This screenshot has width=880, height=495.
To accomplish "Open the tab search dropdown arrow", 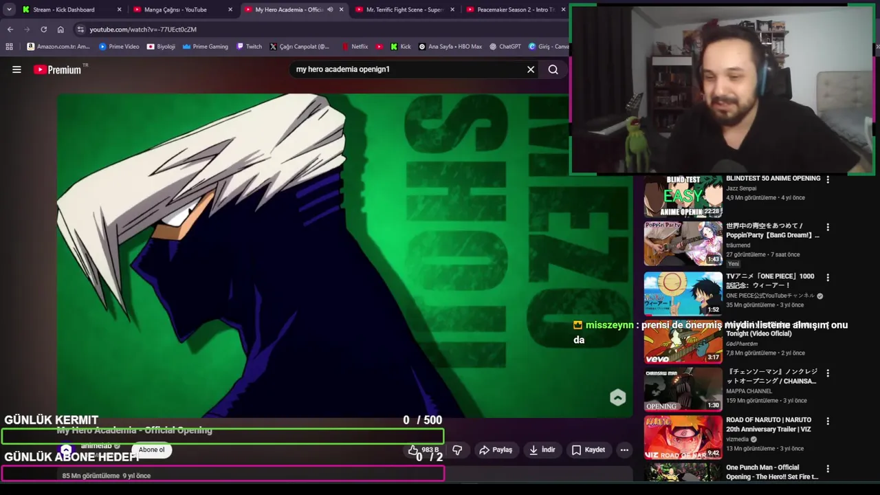I will [9, 10].
